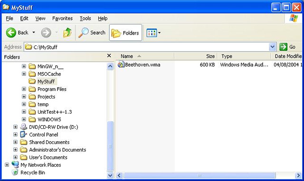Expand the My Network Places node
Viewport: 304px width, 181px height.
[x=7, y=165]
